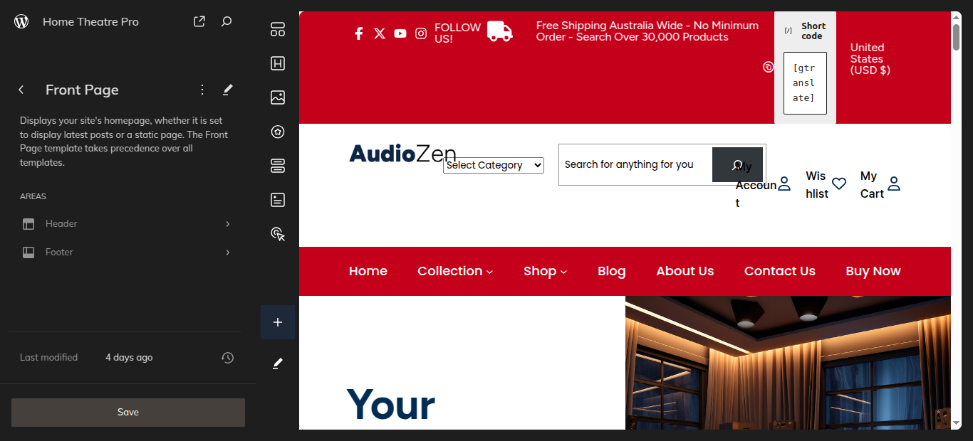Screen dimensions: 973x441
Task: Click the pencil icon below the plus button
Action: pyautogui.click(x=278, y=363)
